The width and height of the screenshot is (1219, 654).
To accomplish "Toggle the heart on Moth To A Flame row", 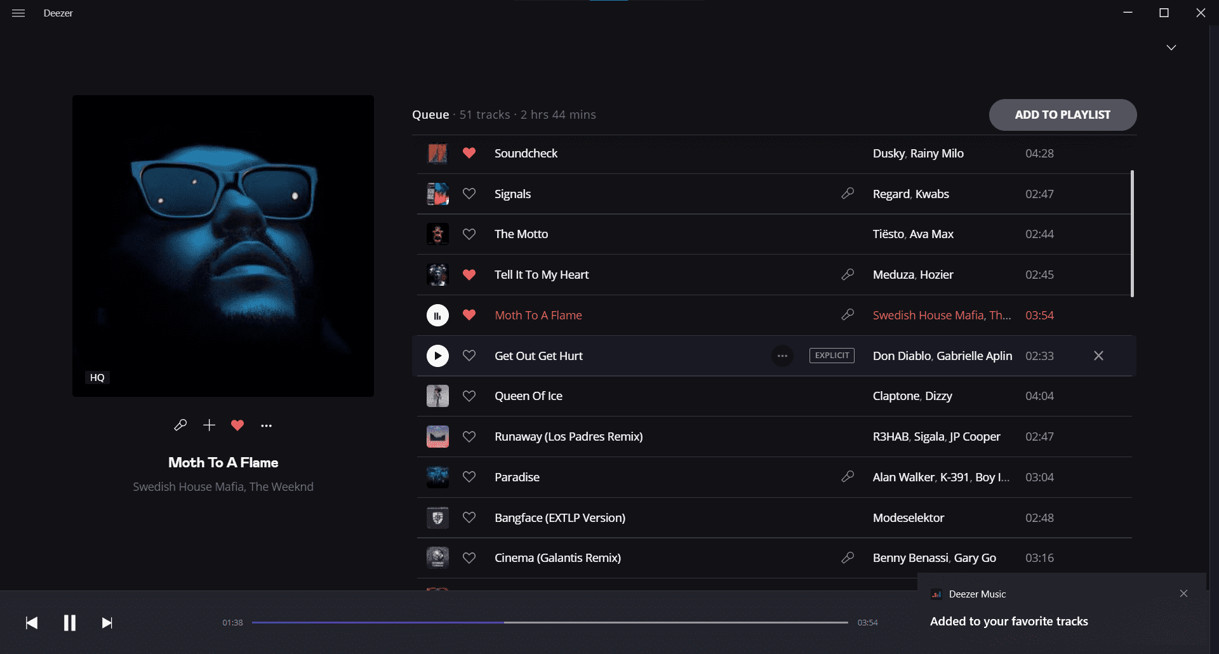I will (x=469, y=315).
